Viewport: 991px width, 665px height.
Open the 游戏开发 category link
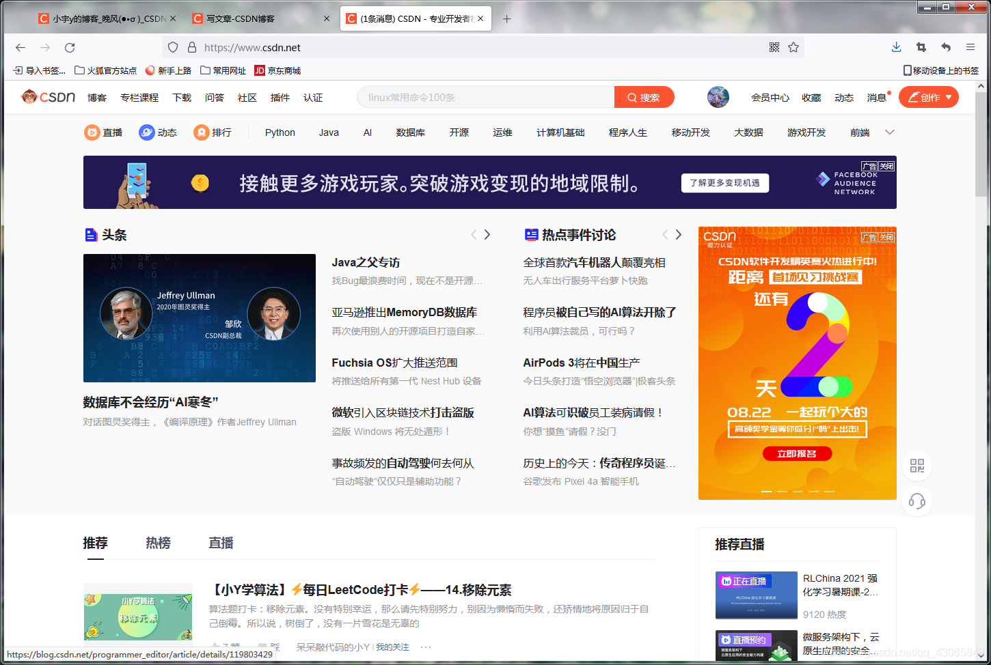pos(806,132)
